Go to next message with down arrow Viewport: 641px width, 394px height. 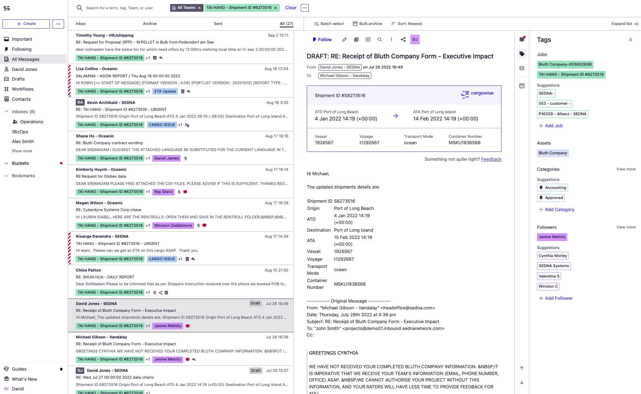[x=522, y=382]
